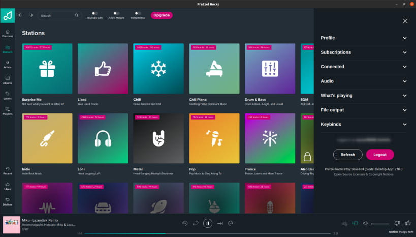Open the Trance station tile
416x237 pixels.
coord(270,138)
